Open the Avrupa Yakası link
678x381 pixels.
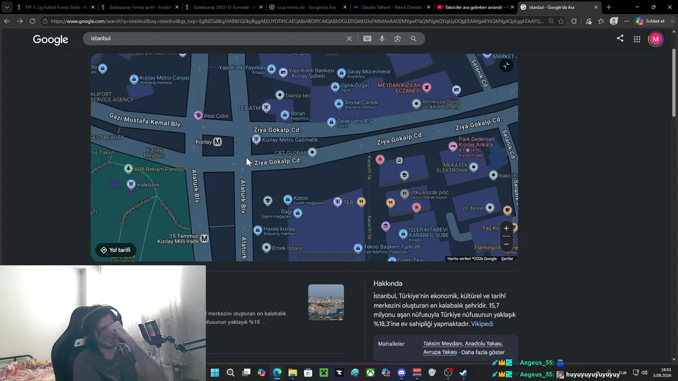(440, 352)
